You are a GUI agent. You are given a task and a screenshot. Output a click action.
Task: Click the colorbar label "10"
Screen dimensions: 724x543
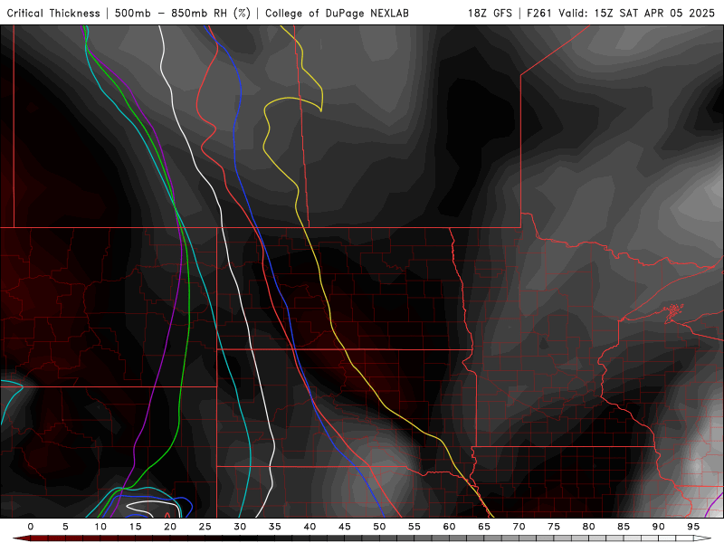click(100, 527)
